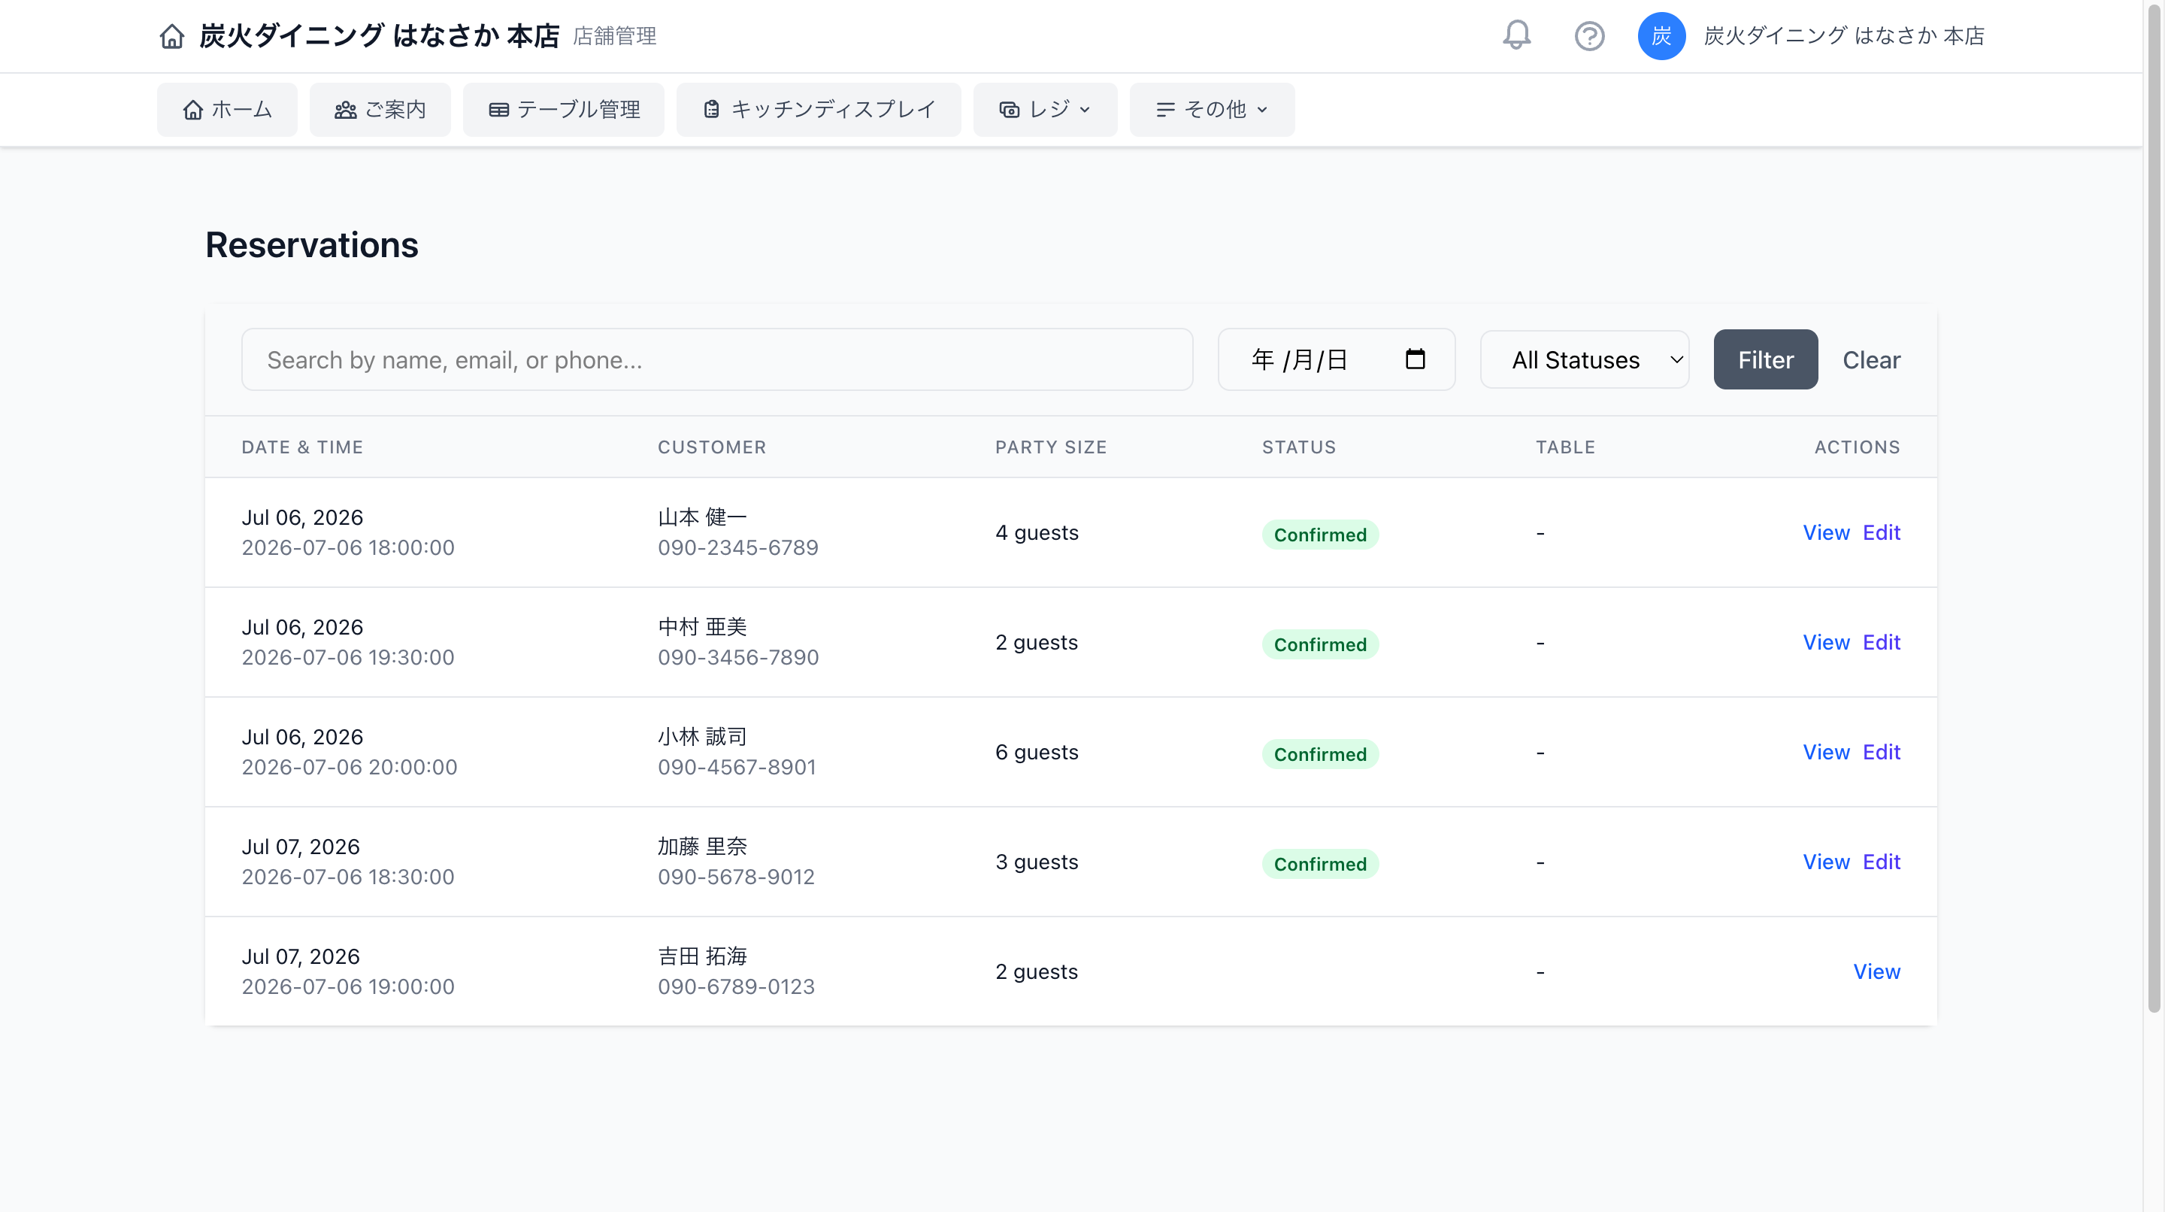
Task: View 加藤 里奈 reservation
Action: tap(1825, 862)
